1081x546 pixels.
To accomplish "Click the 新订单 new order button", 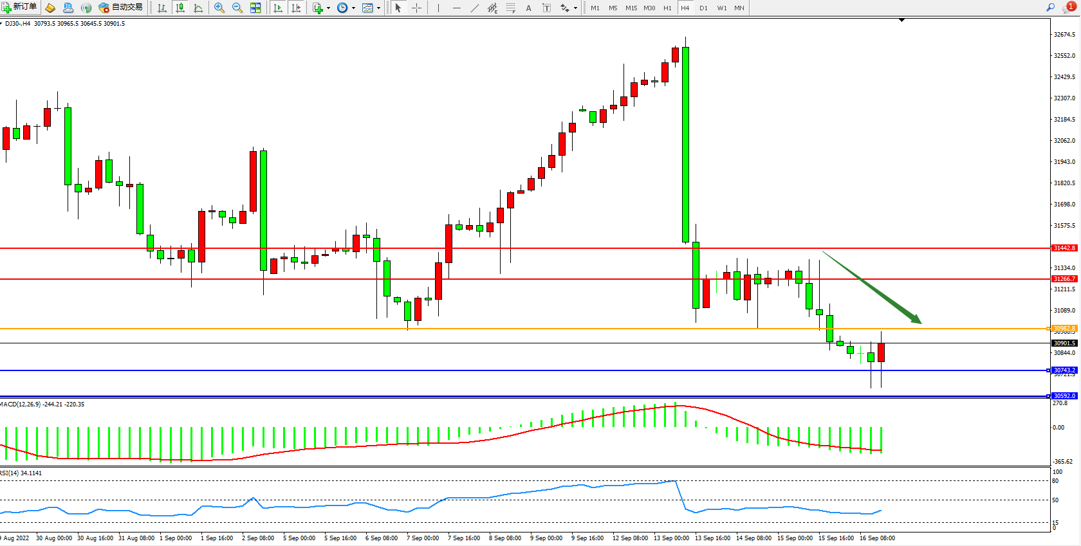I will pyautogui.click(x=20, y=7).
